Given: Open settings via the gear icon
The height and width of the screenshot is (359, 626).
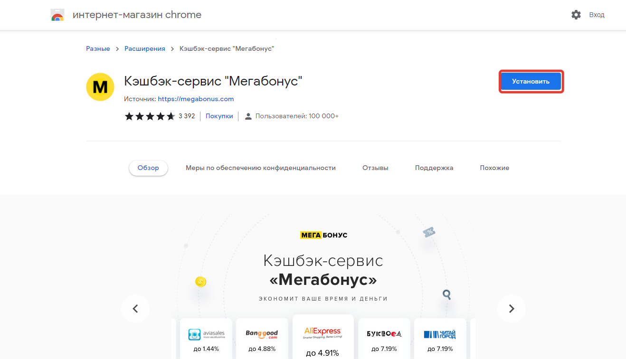Looking at the screenshot, I should point(576,15).
